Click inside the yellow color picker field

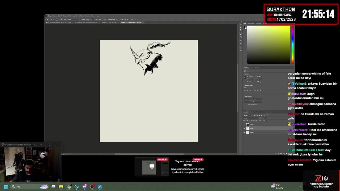[269, 45]
